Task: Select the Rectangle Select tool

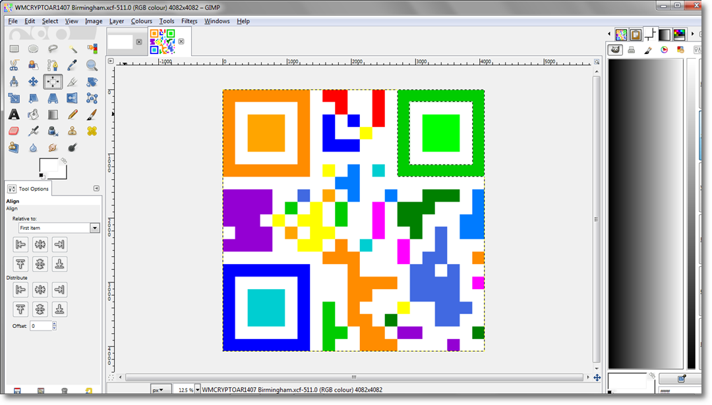Action: click(14, 49)
